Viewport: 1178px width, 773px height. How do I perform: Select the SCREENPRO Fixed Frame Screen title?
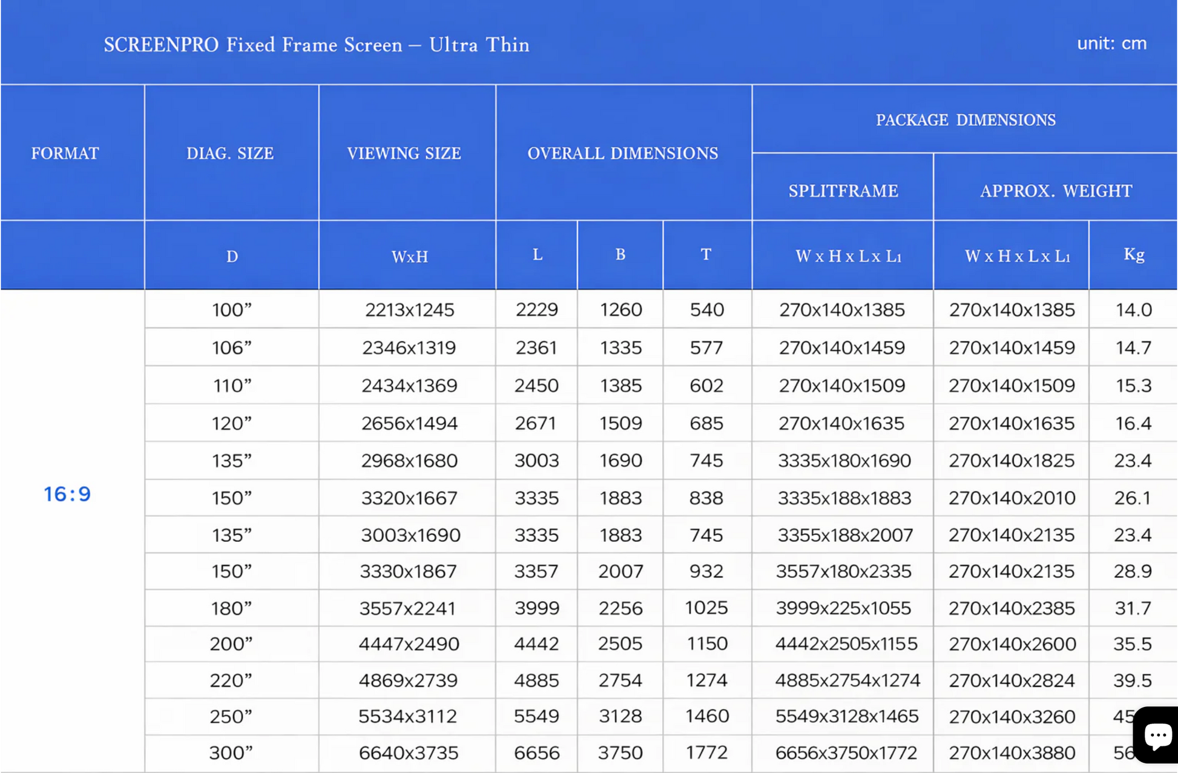point(316,45)
